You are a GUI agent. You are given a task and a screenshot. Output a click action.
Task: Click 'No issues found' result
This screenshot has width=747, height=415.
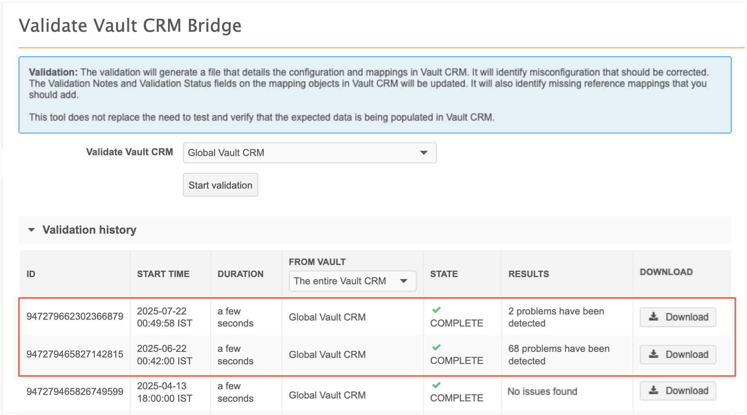(542, 391)
